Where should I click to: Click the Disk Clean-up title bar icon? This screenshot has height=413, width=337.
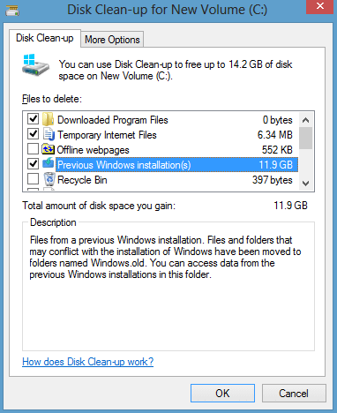(12, 11)
